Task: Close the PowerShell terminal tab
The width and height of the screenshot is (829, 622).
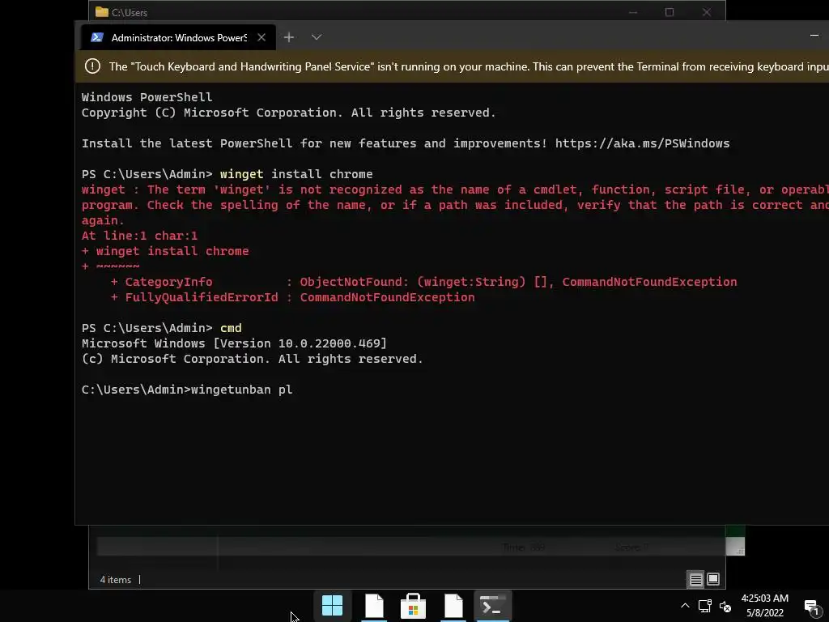Action: click(x=261, y=37)
